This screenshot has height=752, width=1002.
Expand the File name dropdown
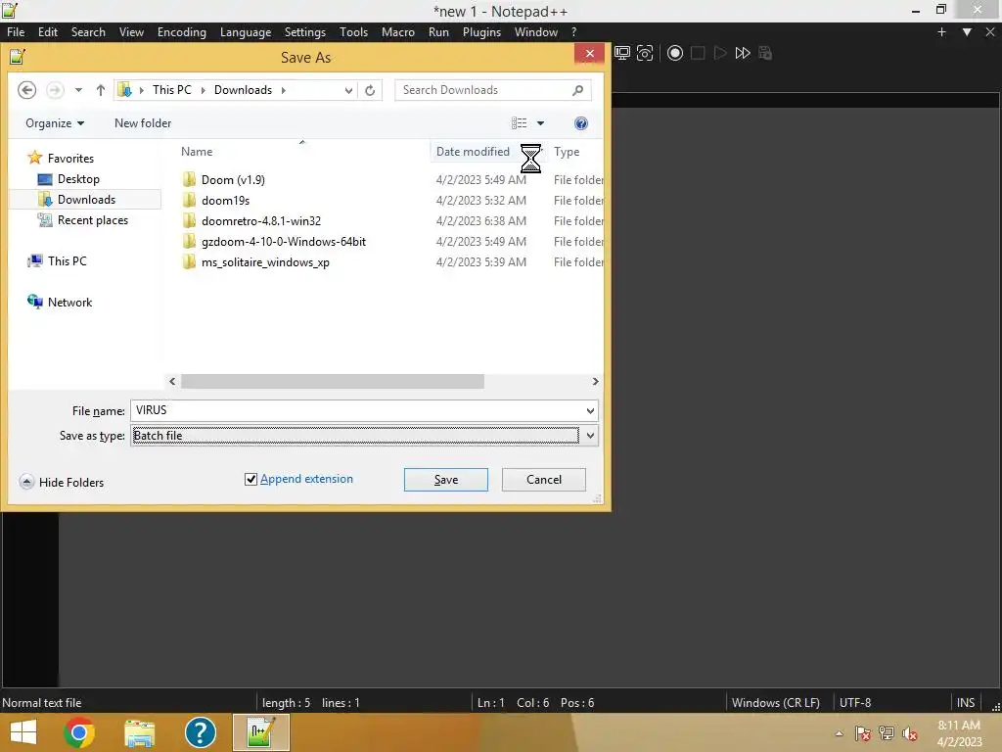tap(590, 410)
